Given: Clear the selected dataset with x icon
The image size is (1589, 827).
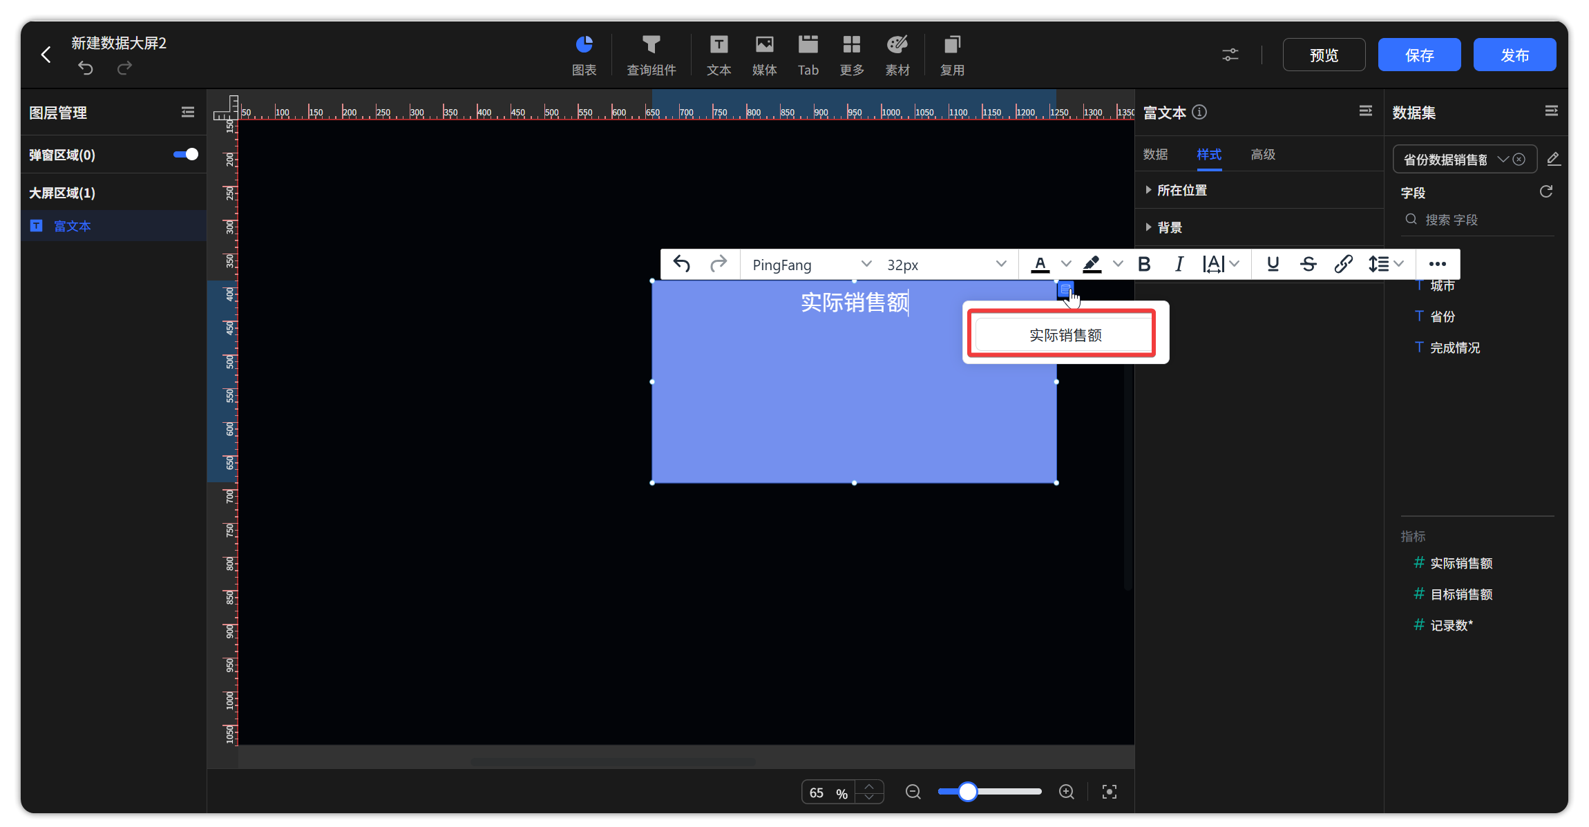Looking at the screenshot, I should pos(1519,160).
